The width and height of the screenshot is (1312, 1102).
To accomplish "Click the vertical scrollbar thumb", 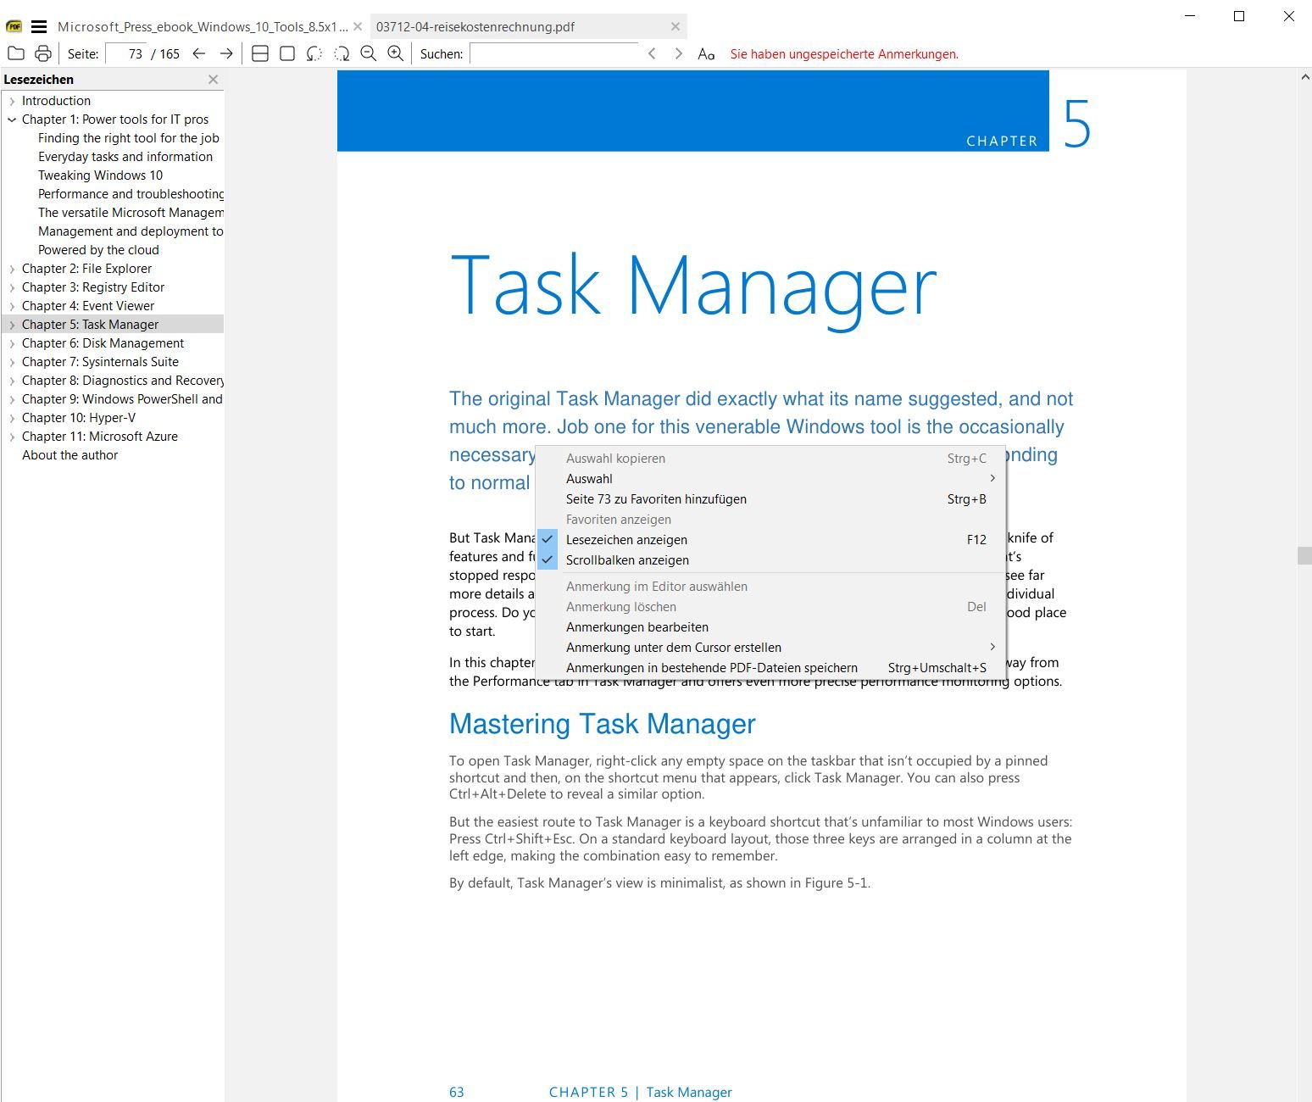I will tap(1304, 555).
